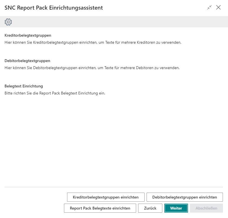Select the Debitorbelegtextgruppen heading
Image resolution: width=228 pixels, height=218 pixels.
click(x=27, y=61)
